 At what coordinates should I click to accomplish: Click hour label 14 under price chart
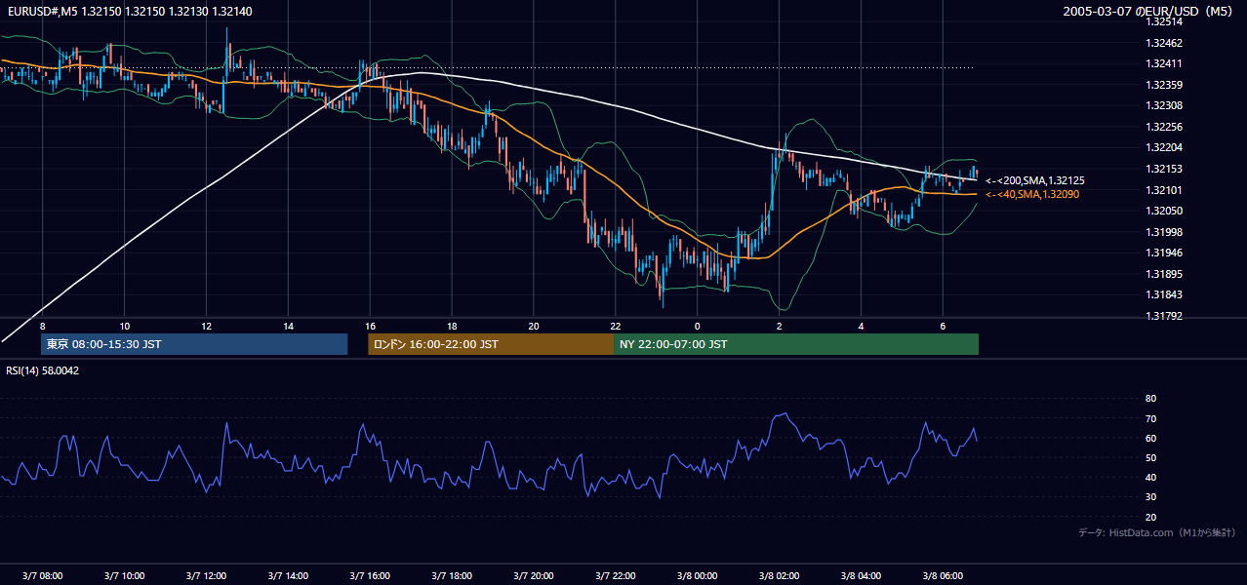pos(289,326)
